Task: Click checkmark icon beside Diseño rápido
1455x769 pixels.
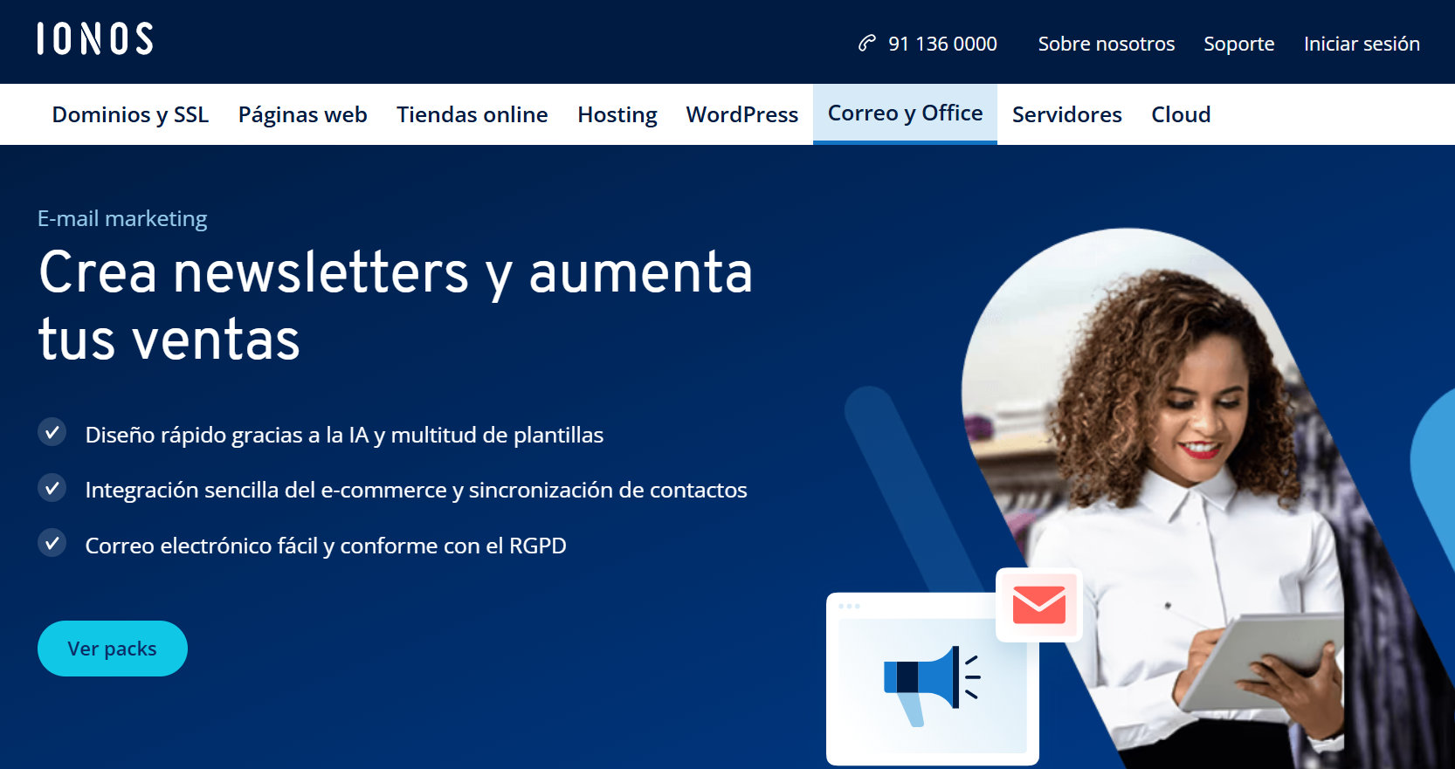Action: 52,432
